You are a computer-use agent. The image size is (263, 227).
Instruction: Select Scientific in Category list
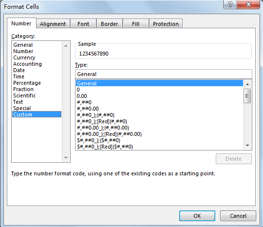24,95
